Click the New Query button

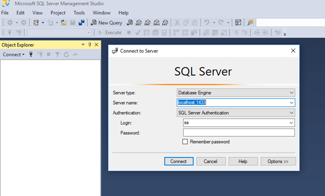tap(106, 23)
